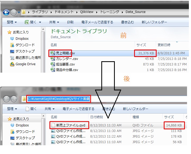191x154 pixels.
Task: Sort by 日付時刻 column
Action: (97, 117)
